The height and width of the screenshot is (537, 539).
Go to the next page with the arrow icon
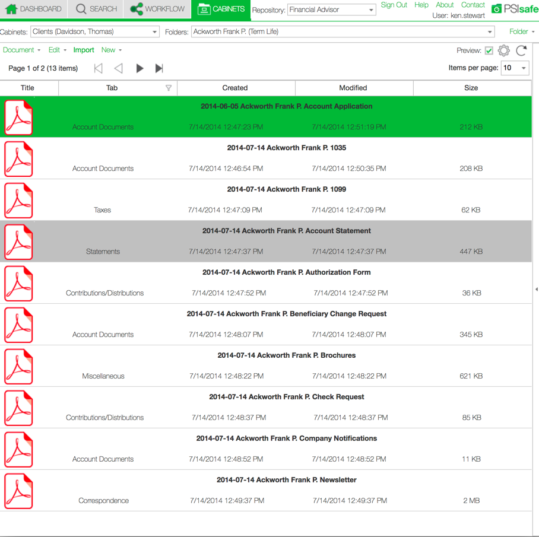click(x=139, y=68)
